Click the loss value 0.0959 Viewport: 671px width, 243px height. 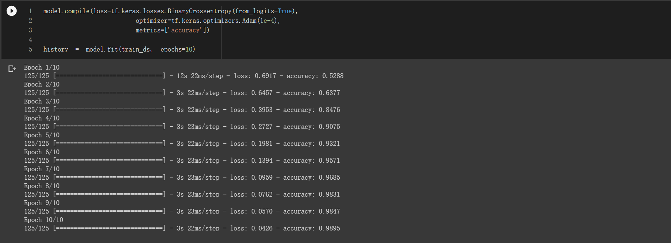262,177
